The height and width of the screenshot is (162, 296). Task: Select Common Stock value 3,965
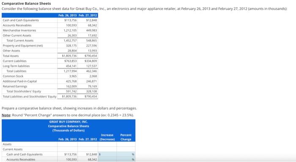pos(73,76)
